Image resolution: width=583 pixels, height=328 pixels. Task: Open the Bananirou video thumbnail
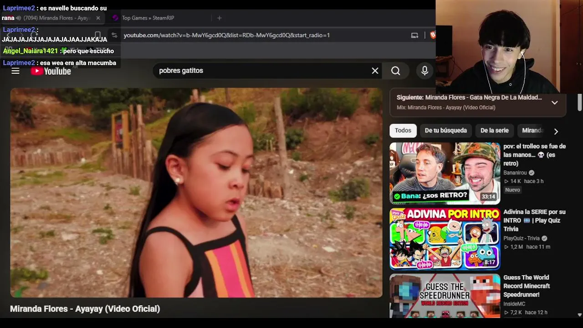[x=445, y=173]
